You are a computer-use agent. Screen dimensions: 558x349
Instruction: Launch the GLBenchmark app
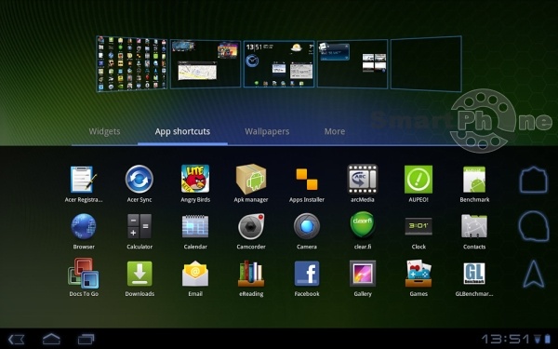474,274
